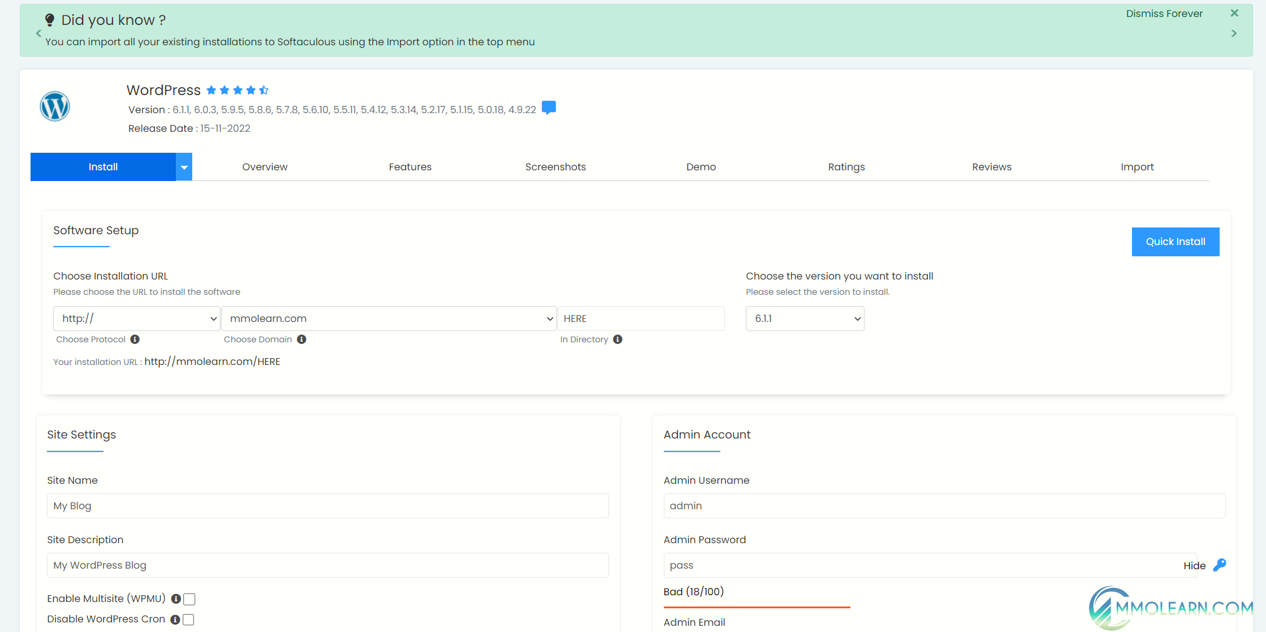Click Enable Multisite info icon
1266x632 pixels.
coord(176,599)
